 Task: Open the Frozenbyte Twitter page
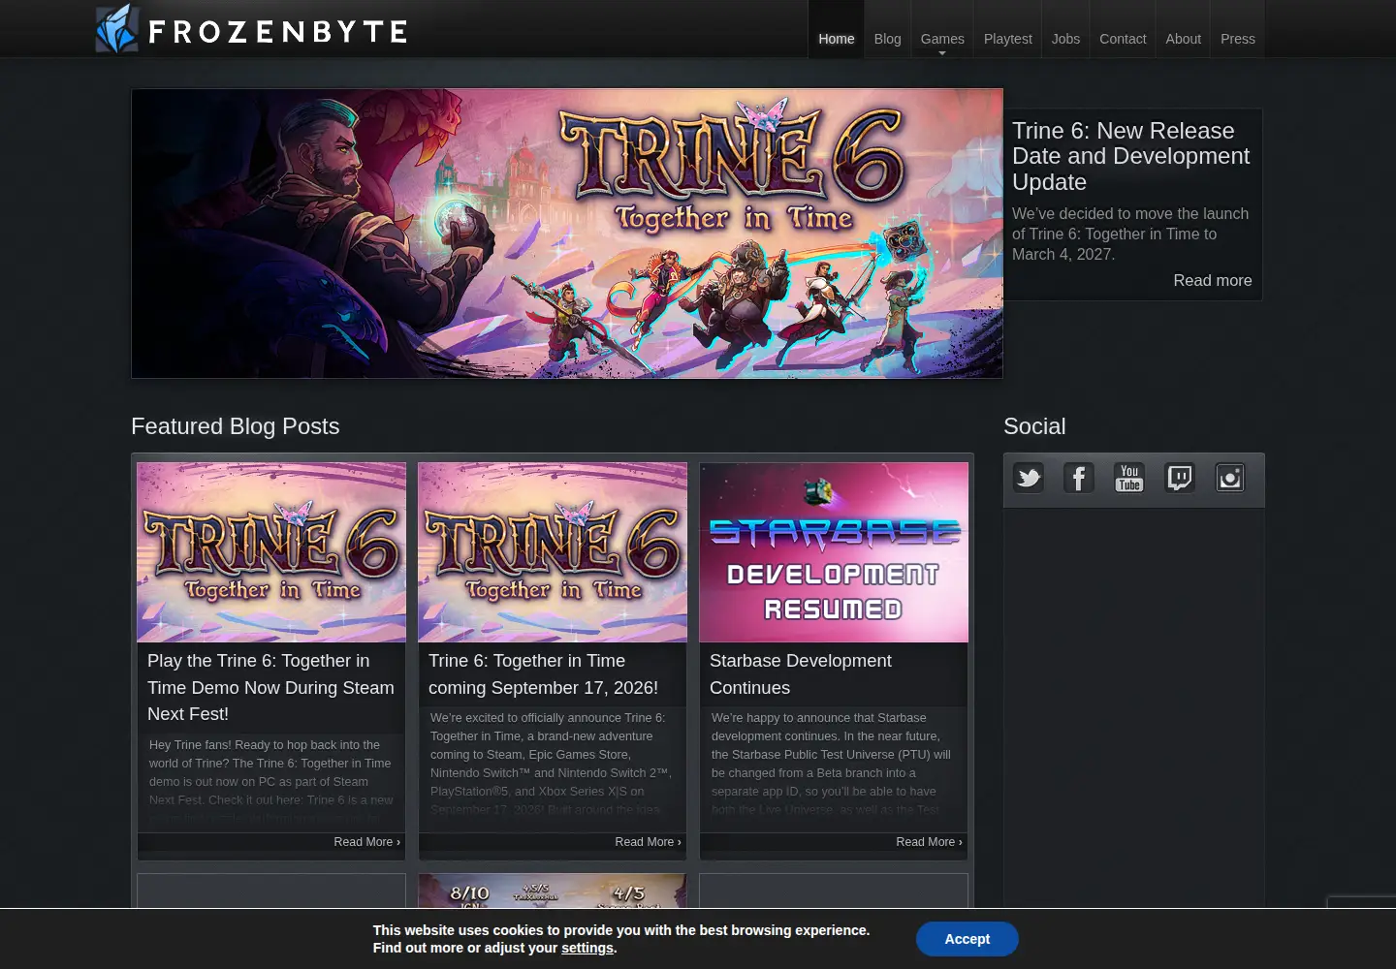point(1029,478)
